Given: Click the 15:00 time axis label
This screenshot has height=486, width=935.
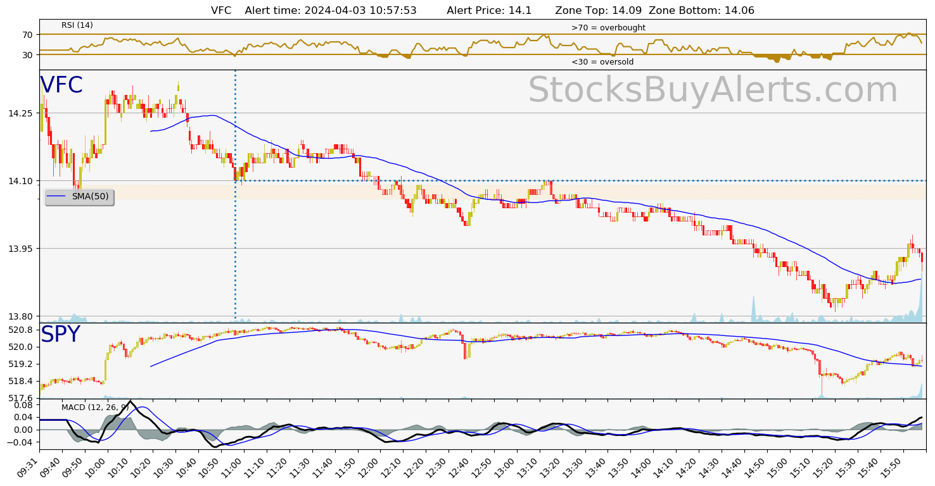Looking at the screenshot, I should pos(777,468).
